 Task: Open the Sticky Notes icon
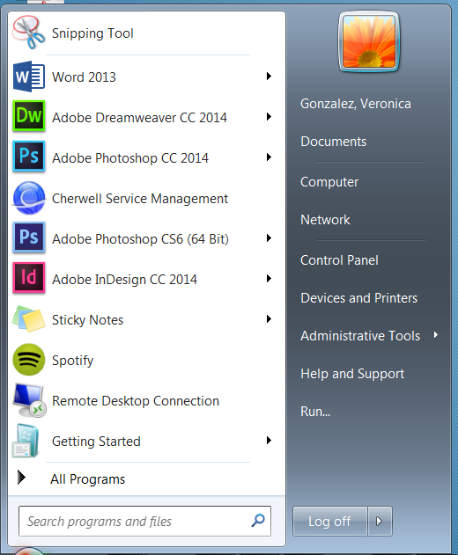(29, 318)
